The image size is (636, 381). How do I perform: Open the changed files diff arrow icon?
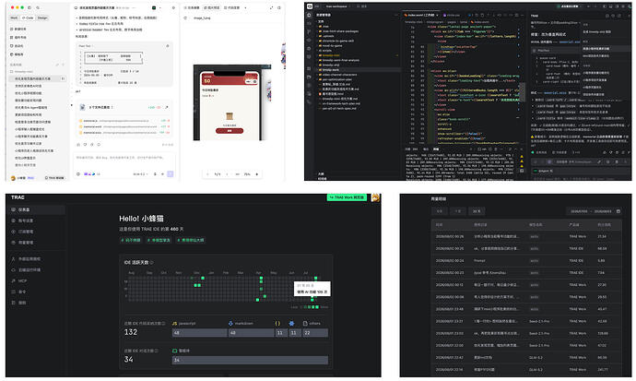click(x=166, y=108)
